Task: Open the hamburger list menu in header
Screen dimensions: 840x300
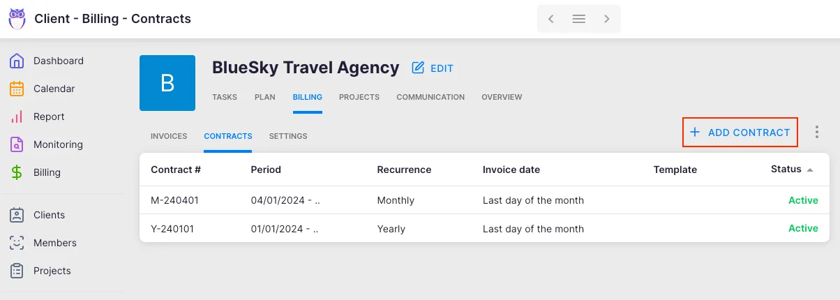Action: coord(579,19)
